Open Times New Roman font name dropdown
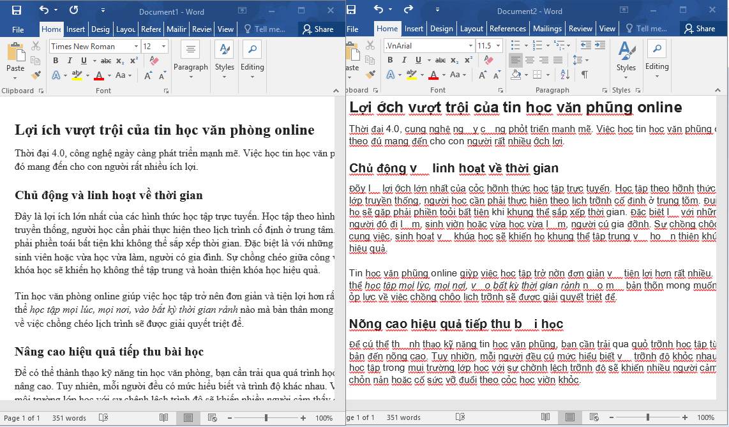The width and height of the screenshot is (729, 427). (x=136, y=46)
